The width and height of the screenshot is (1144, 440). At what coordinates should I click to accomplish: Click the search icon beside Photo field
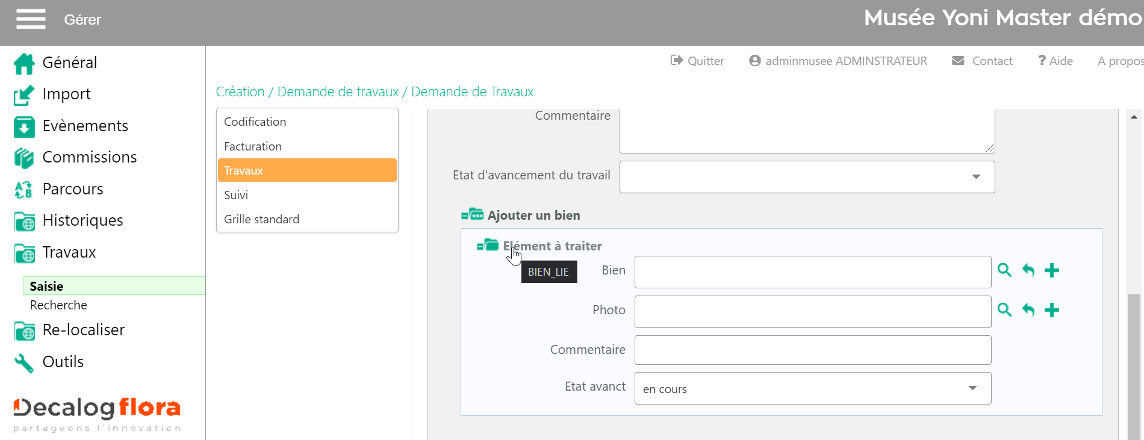1004,310
